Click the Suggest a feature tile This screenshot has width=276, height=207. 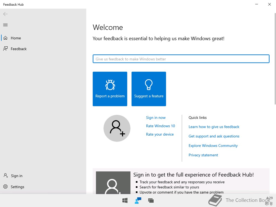[x=149, y=89]
